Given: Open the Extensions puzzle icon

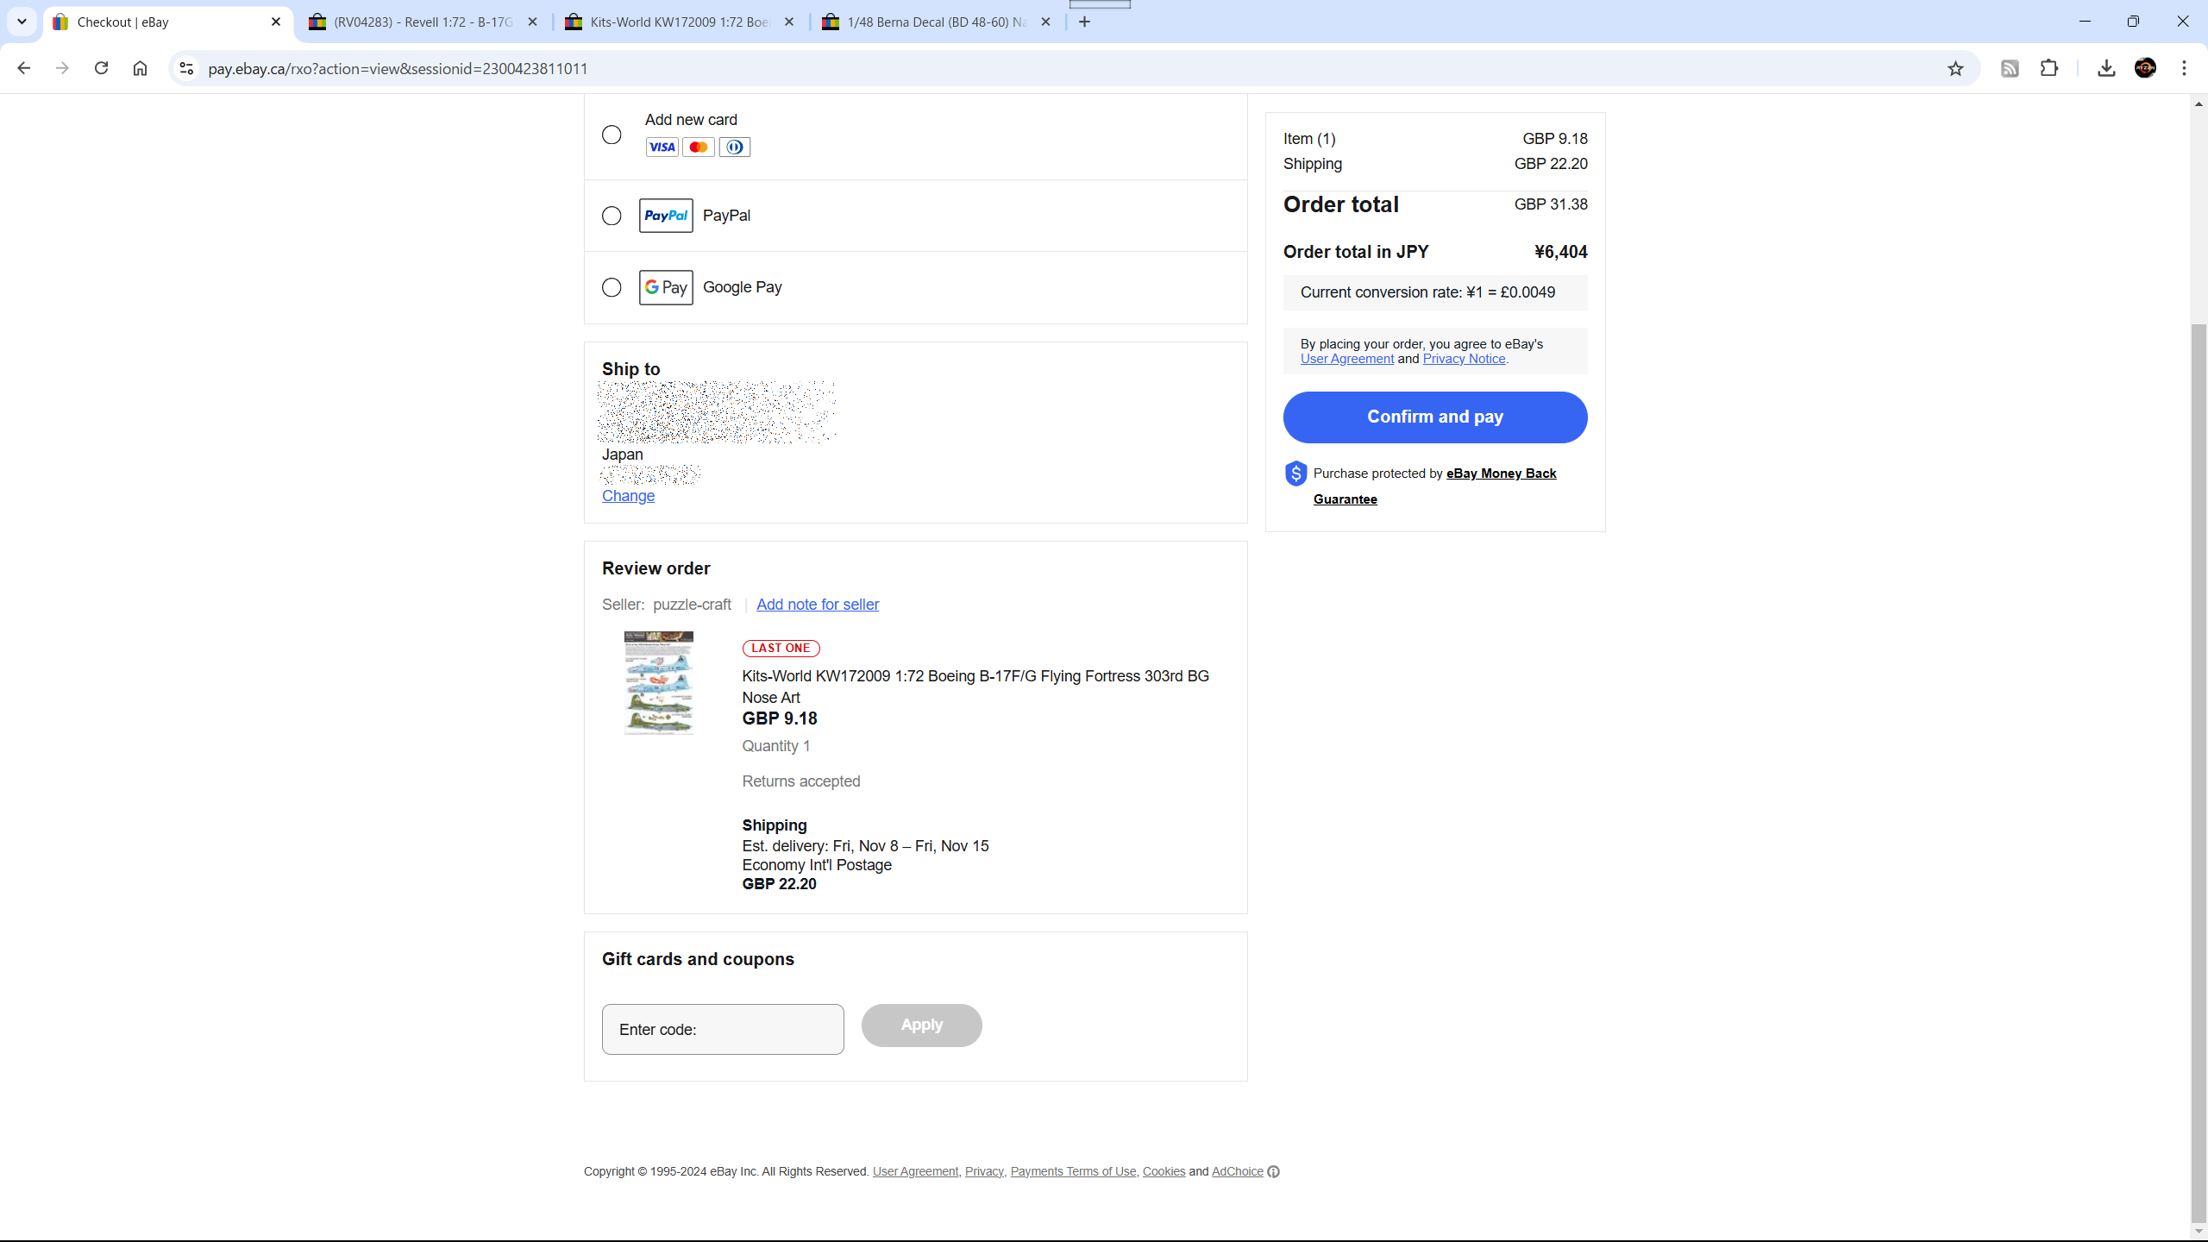Looking at the screenshot, I should 2049,68.
